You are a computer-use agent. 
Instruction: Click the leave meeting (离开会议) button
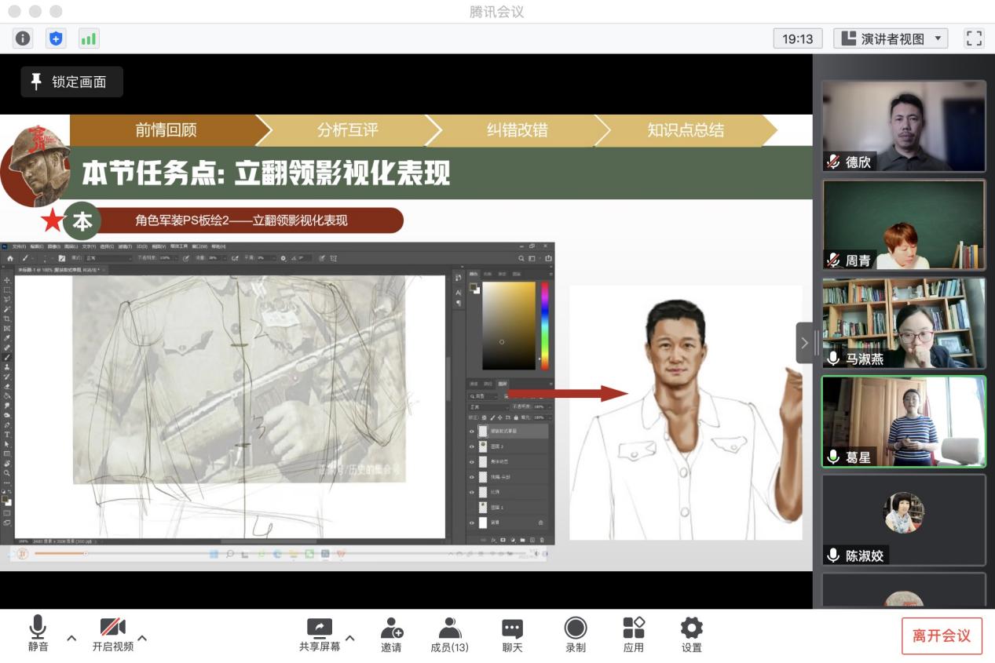[941, 636]
